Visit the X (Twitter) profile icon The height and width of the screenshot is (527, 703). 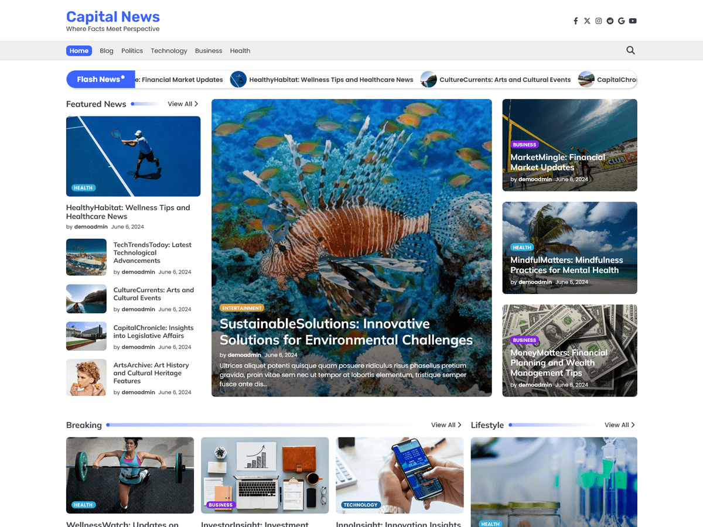[587, 20]
